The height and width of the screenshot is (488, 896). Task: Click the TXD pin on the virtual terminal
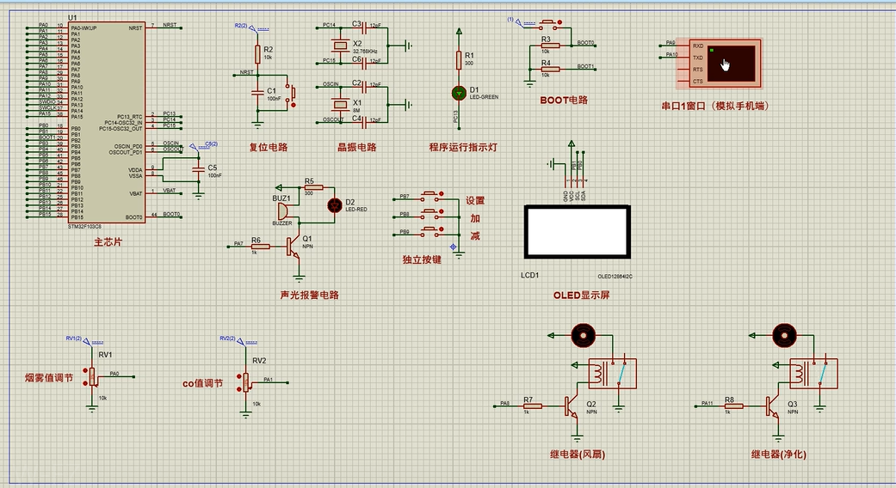click(x=698, y=58)
